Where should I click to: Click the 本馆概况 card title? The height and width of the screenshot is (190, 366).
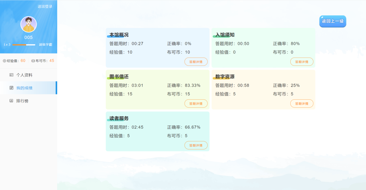[x=119, y=35]
